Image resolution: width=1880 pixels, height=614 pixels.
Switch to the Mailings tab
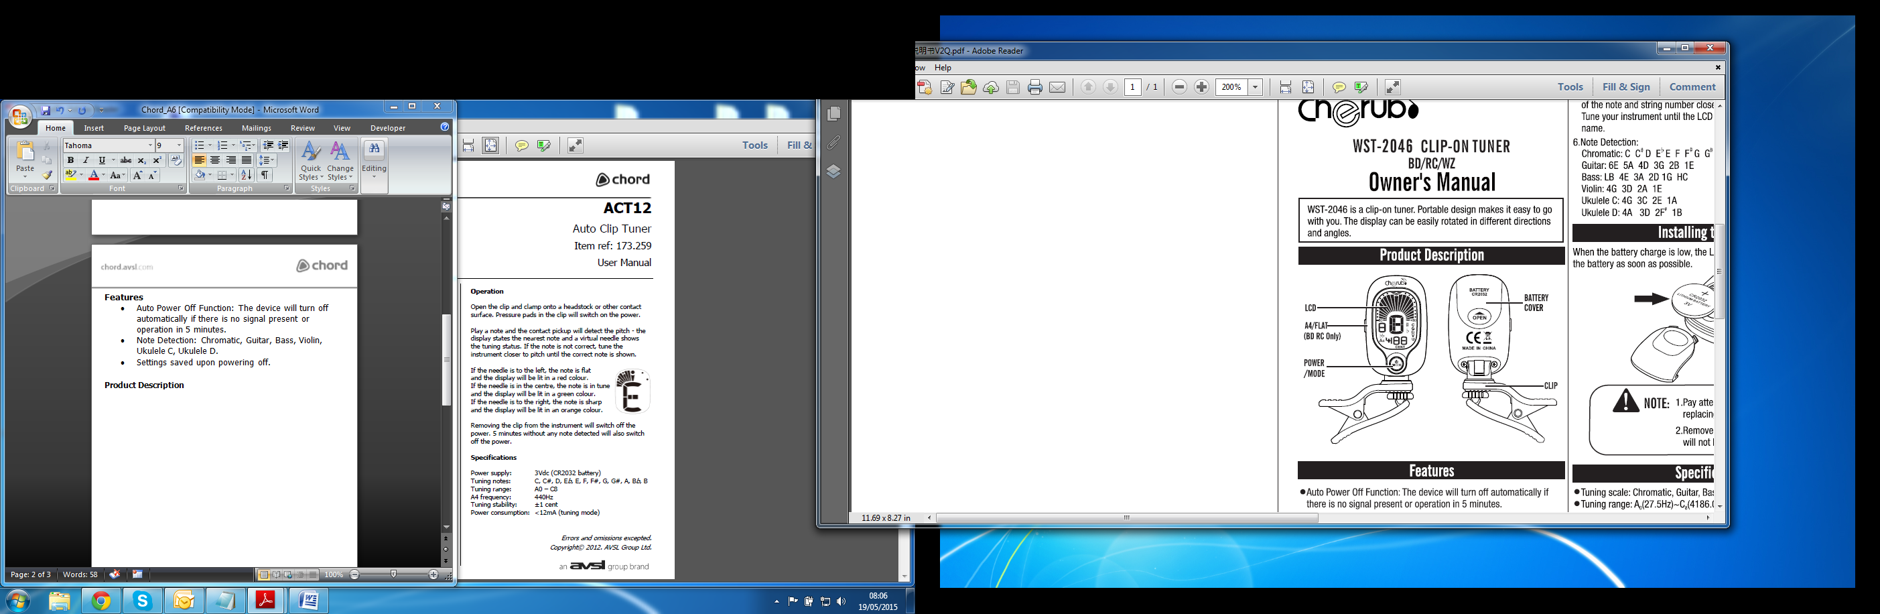[257, 128]
